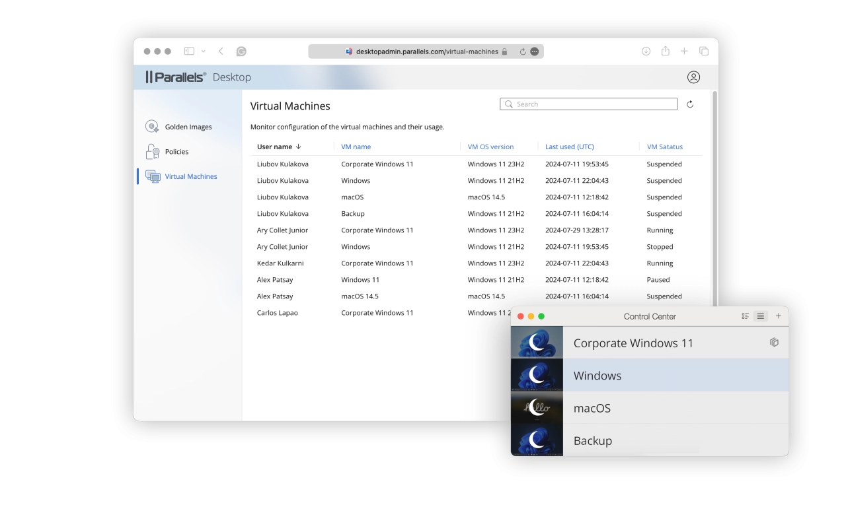This screenshot has height=507, width=846.
Task: Sort by VM name column header
Action: point(356,147)
